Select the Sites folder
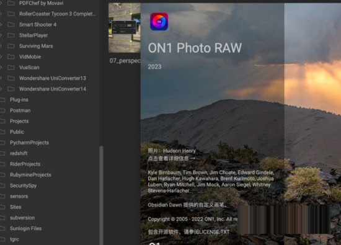Screen dimensions: 341x245 [x=15, y=207]
